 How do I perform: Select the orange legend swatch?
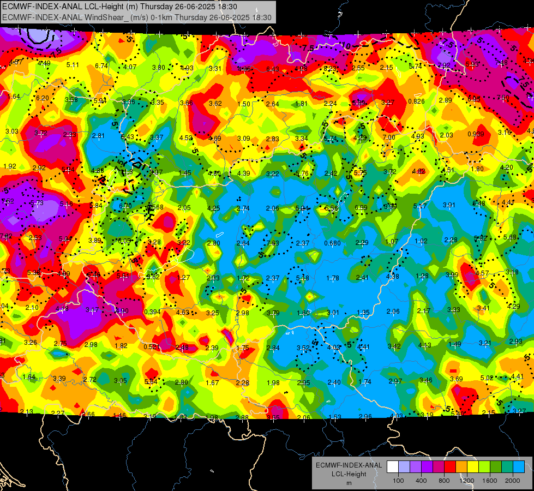click(x=461, y=467)
